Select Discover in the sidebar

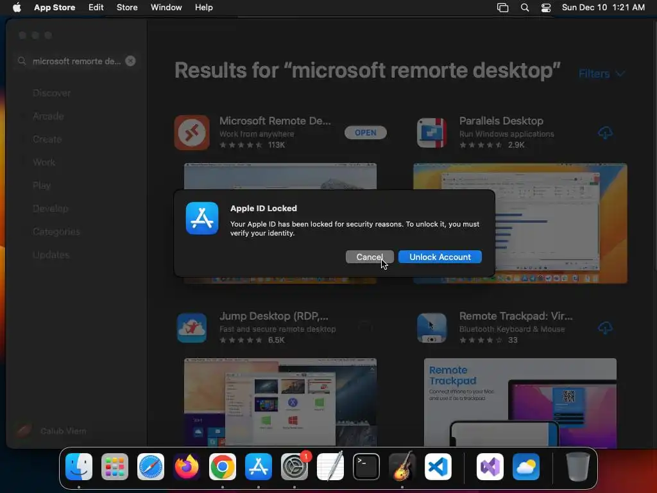pyautogui.click(x=51, y=93)
